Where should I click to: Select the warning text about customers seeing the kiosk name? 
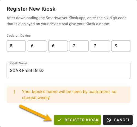(69, 94)
